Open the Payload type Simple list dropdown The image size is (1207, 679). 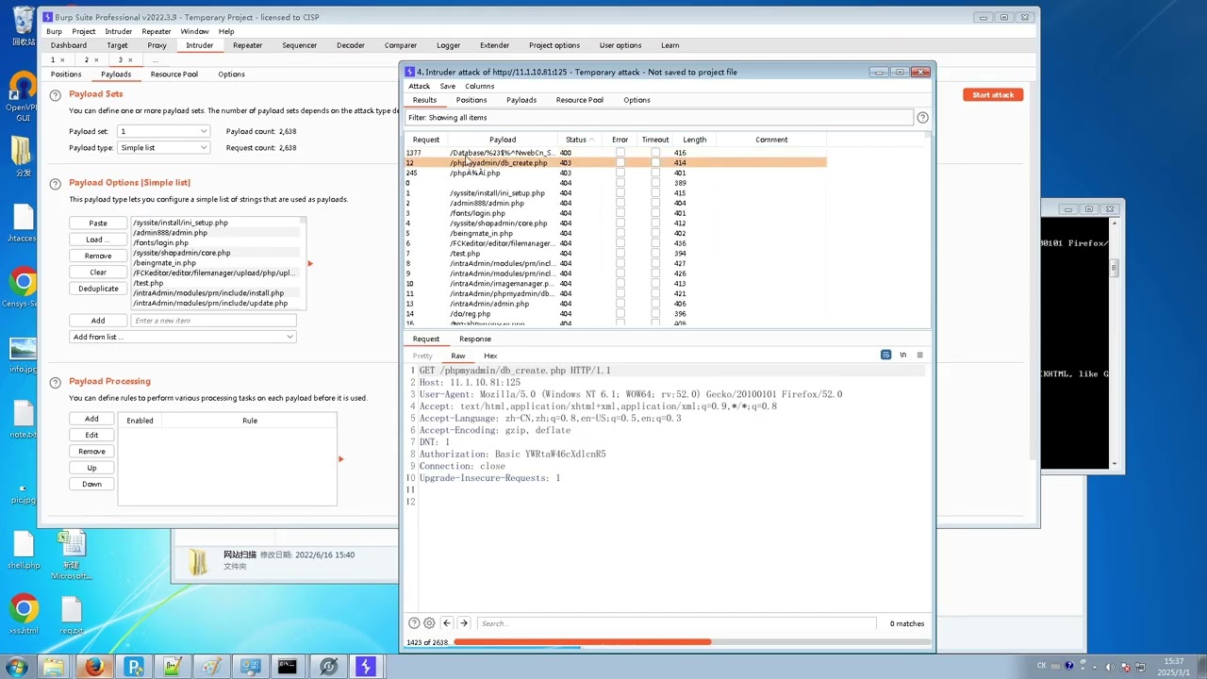pos(163,148)
